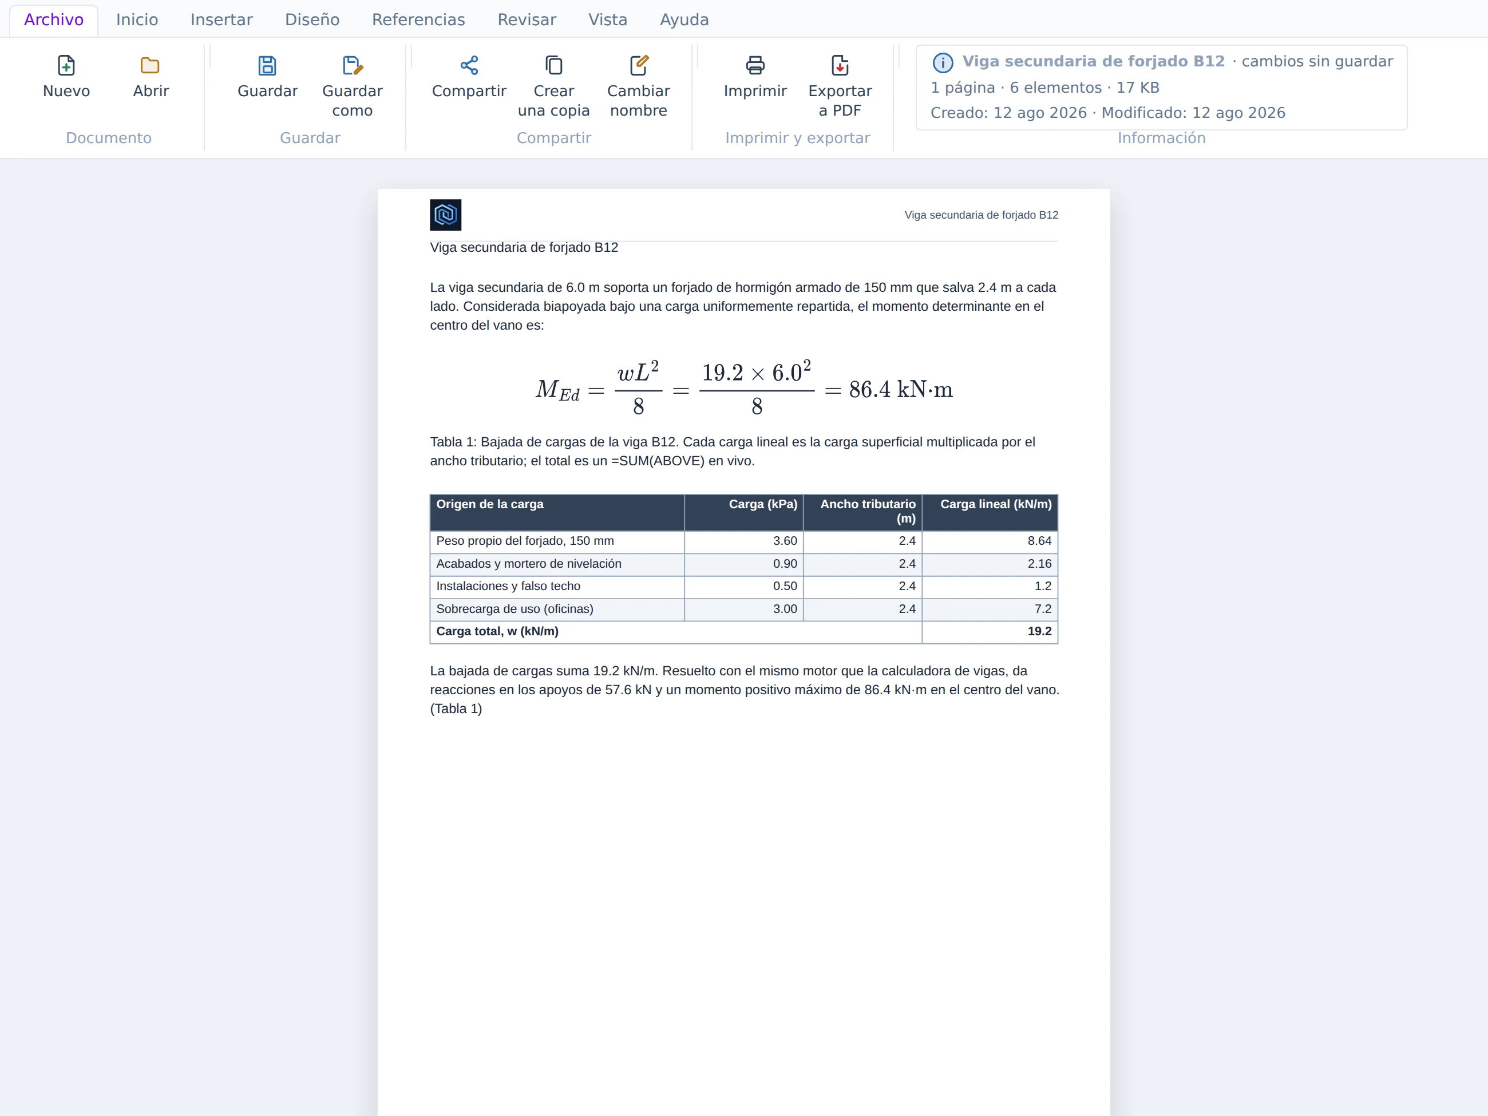Share the document with the Compartir icon

(x=469, y=65)
